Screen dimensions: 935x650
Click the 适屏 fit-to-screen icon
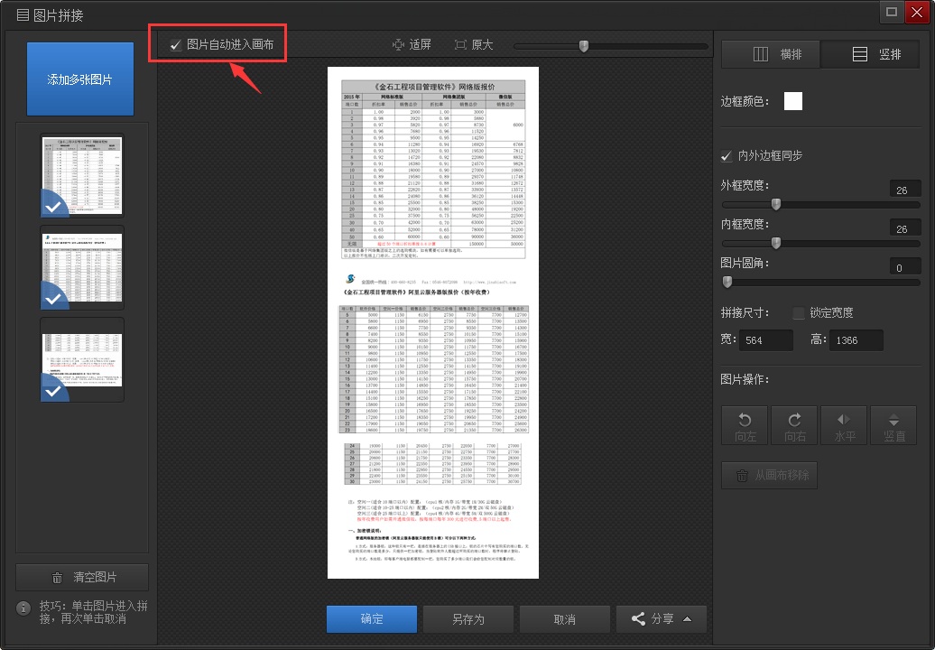[398, 44]
